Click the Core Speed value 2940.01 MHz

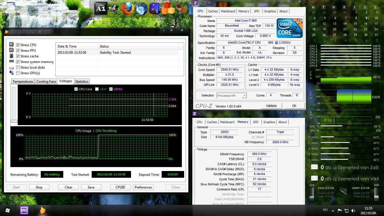pyautogui.click(x=230, y=70)
